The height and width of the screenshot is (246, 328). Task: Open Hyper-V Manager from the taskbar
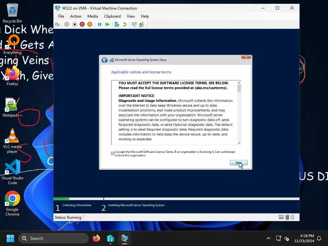coord(111,238)
